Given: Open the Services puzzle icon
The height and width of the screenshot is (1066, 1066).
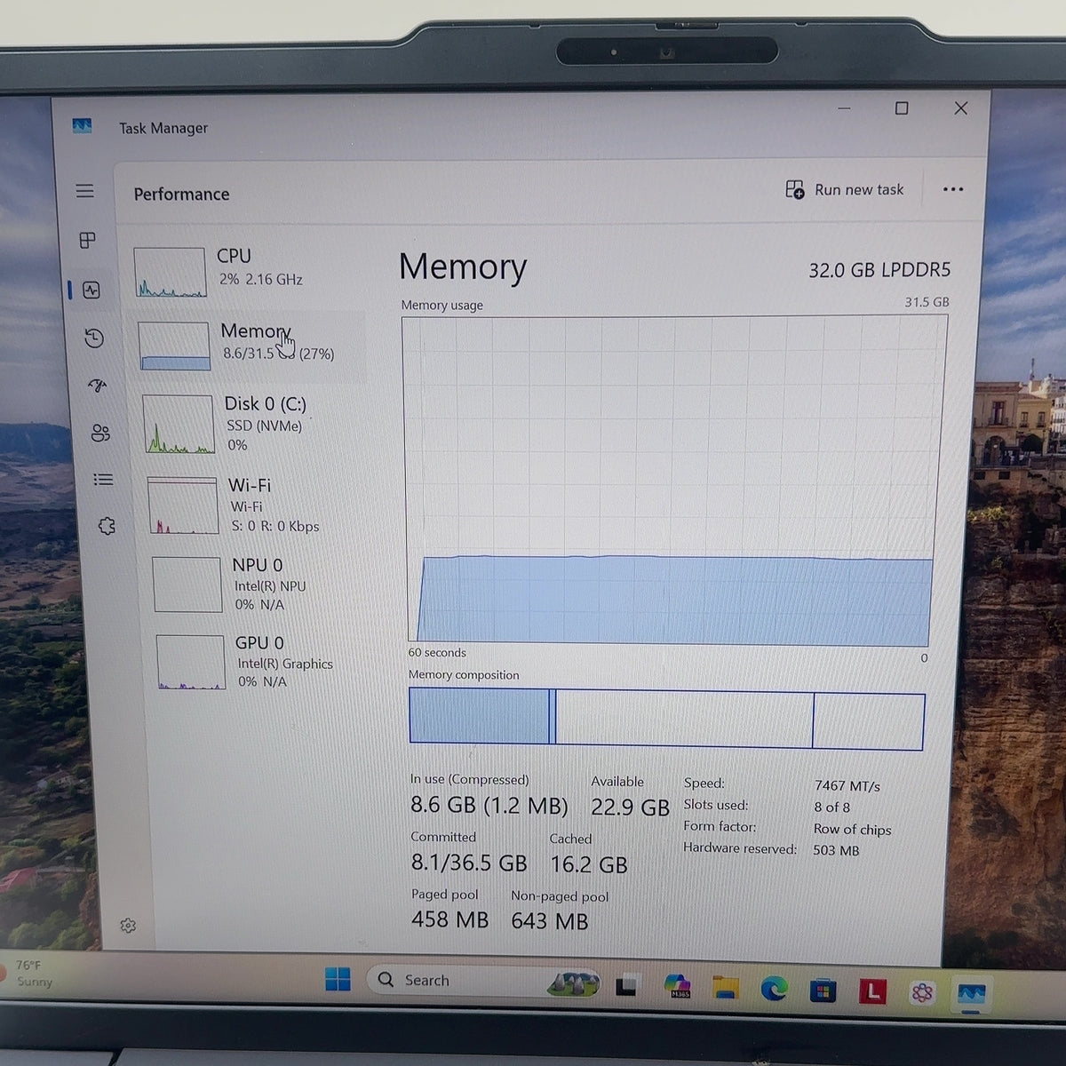Looking at the screenshot, I should point(107,526).
